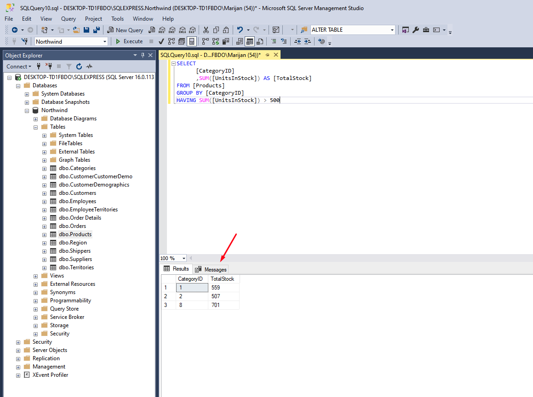Select the TotalStock cell showing 701
The height and width of the screenshot is (397, 533).
(224, 305)
